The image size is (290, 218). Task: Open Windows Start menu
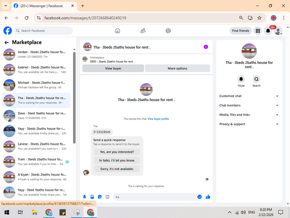[7, 212]
